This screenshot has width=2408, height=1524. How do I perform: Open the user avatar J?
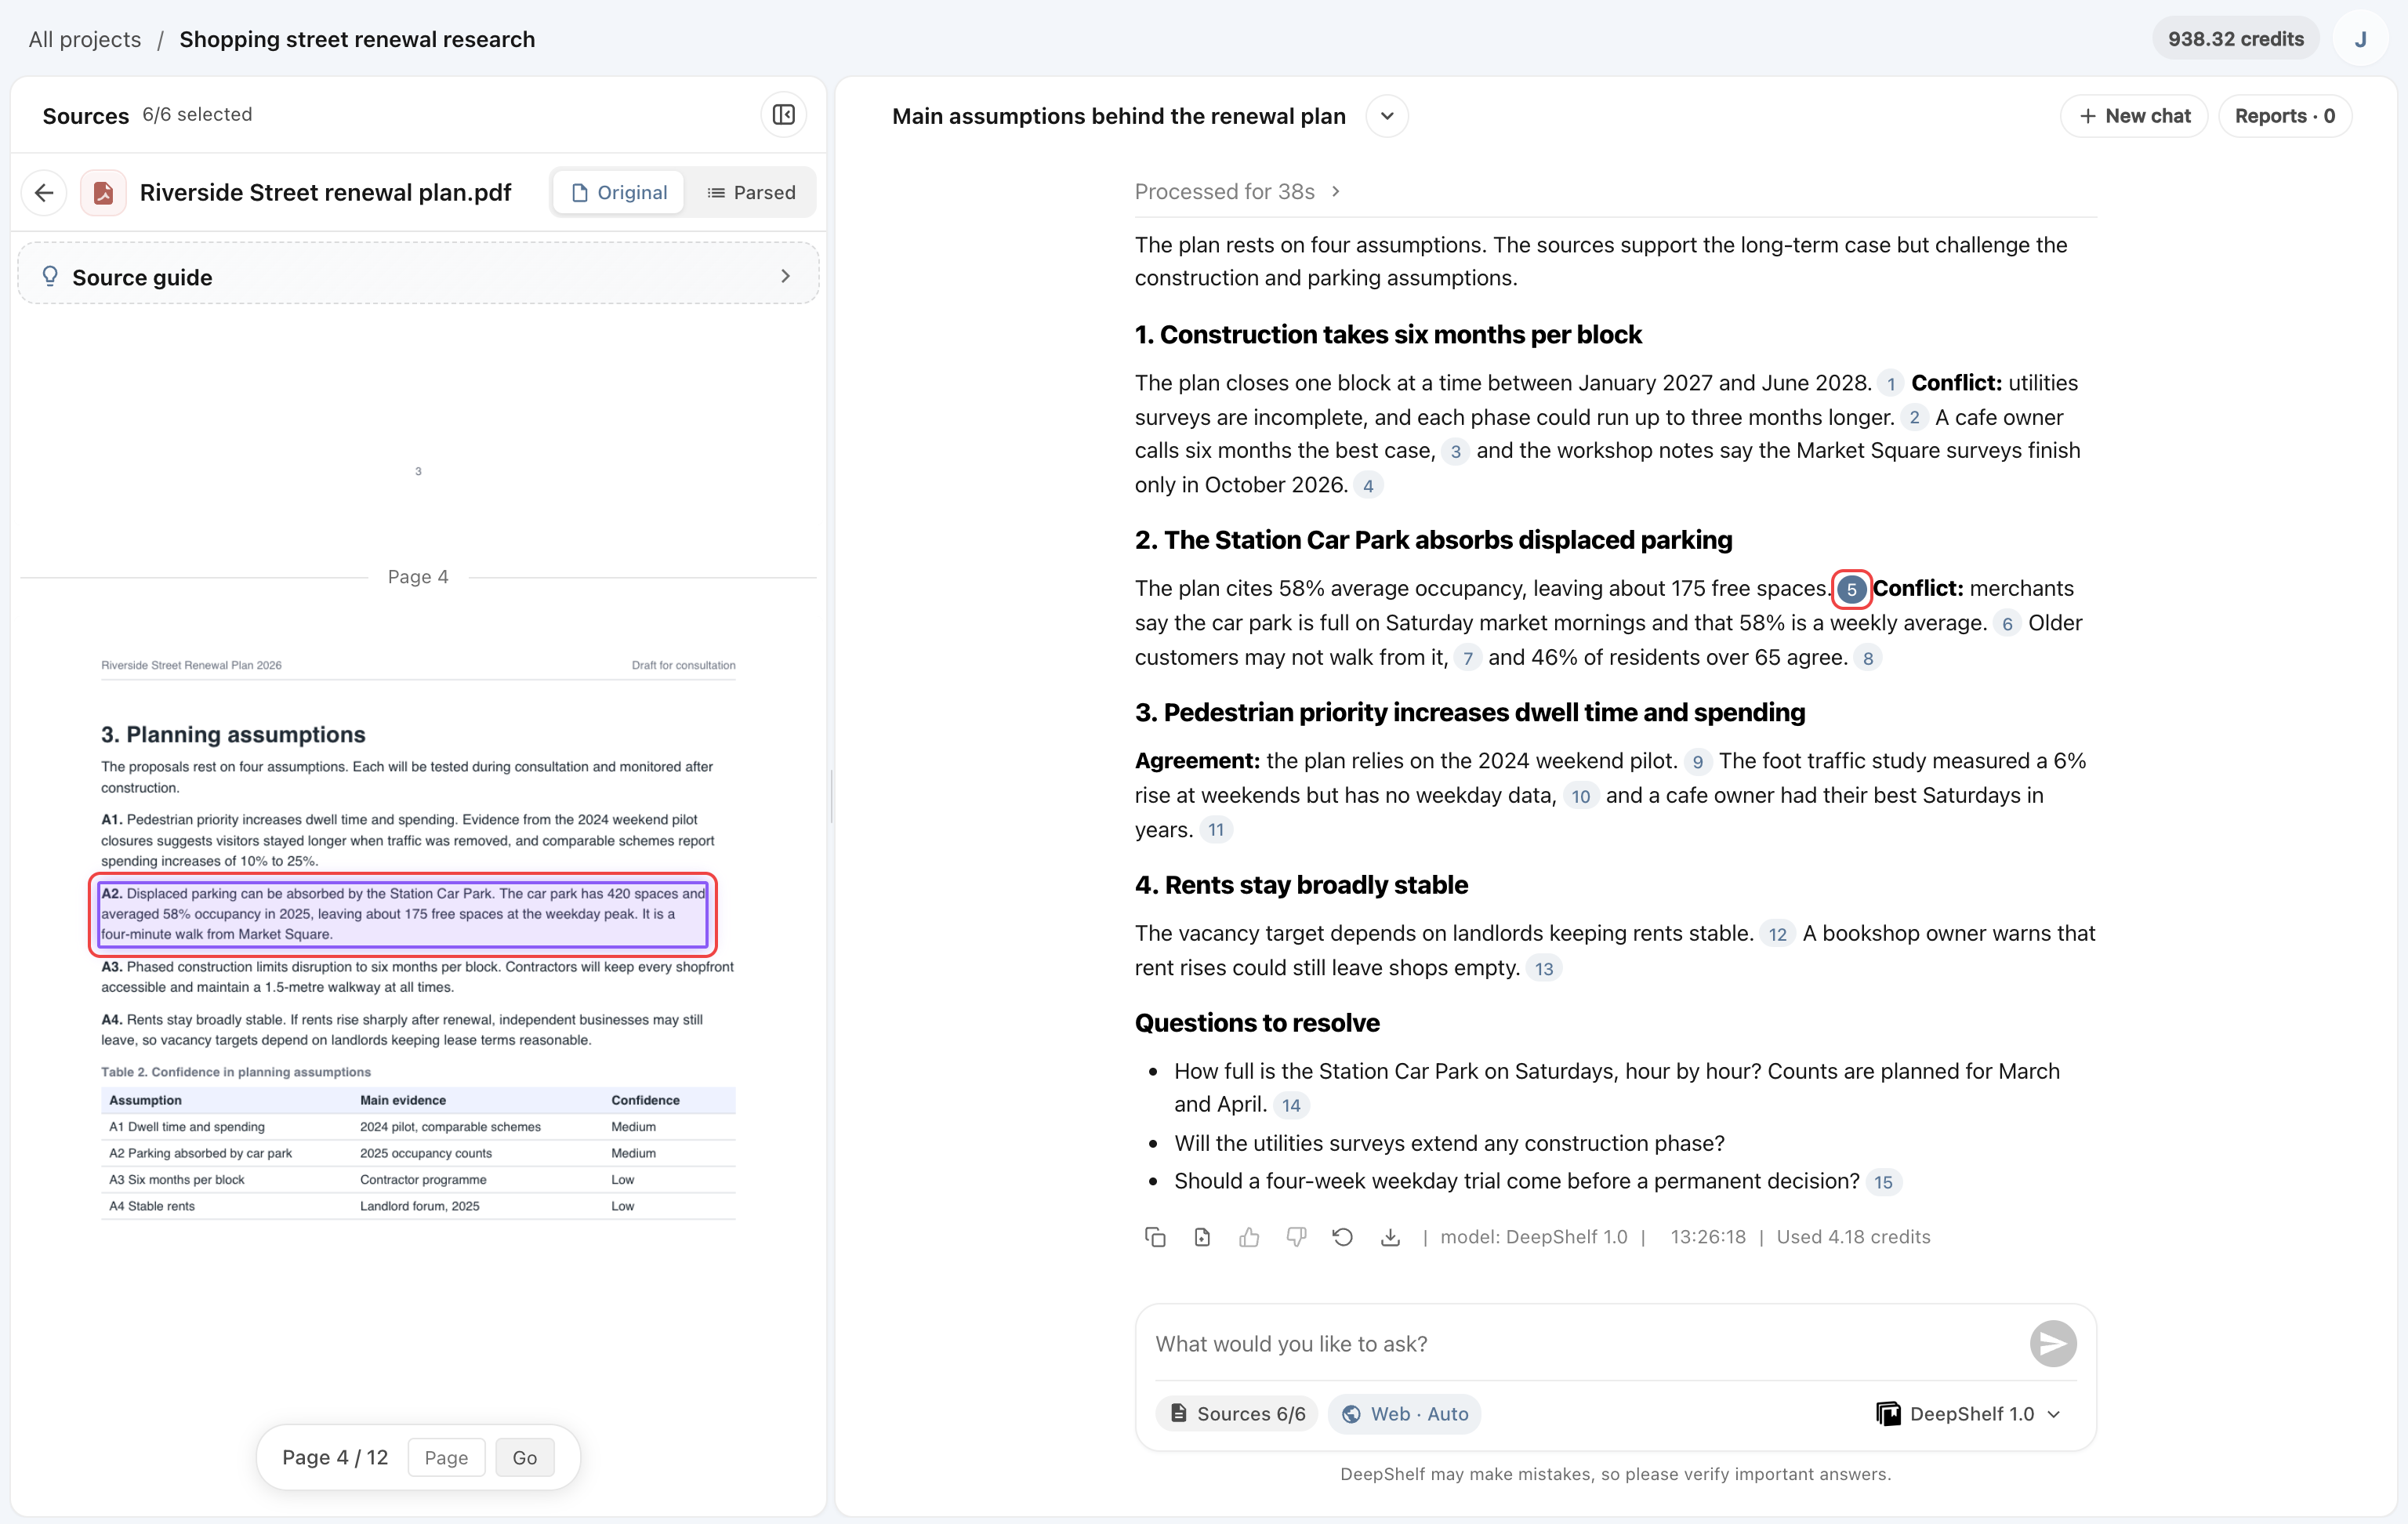[2360, 39]
